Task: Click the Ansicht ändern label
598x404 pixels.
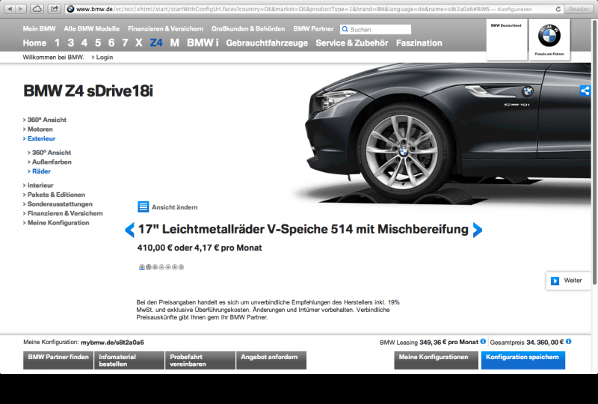Action: pos(175,207)
